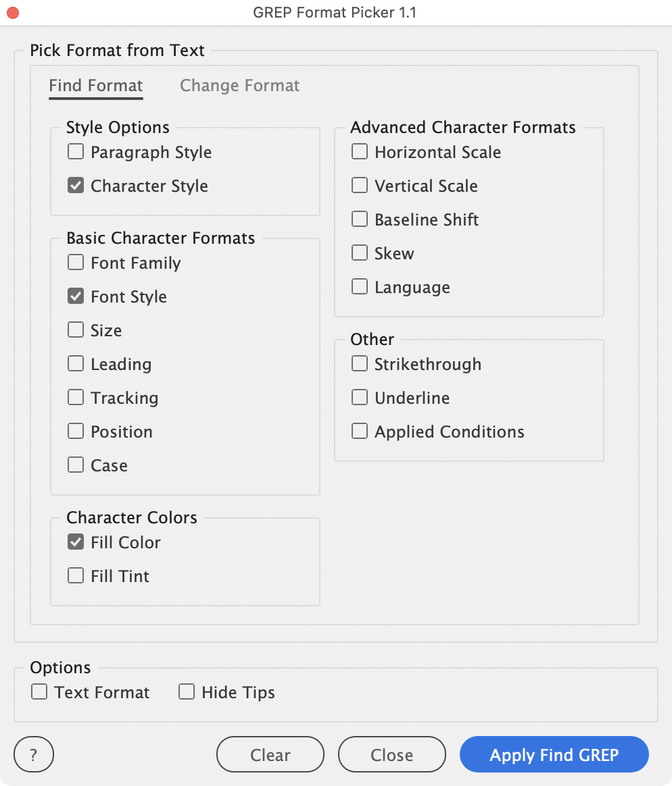Viewport: 672px width, 786px height.
Task: Toggle the Hide Tips option
Action: (x=187, y=692)
